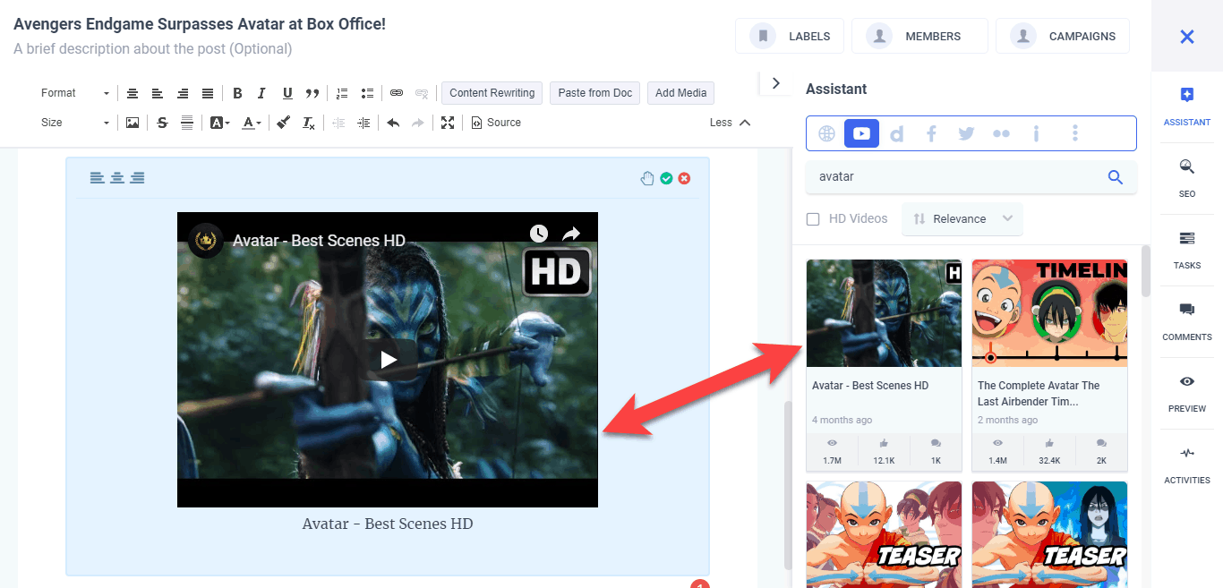Open the Activities sidebar tab

pyautogui.click(x=1187, y=464)
